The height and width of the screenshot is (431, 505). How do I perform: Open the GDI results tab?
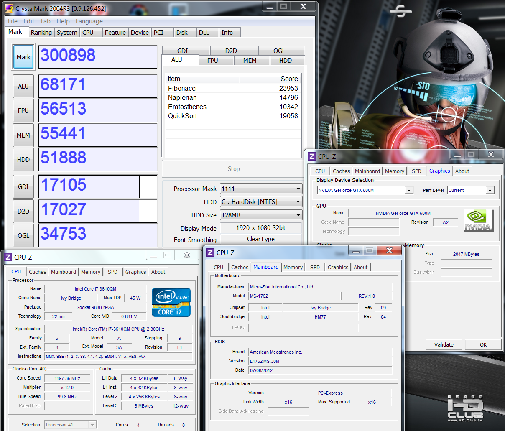point(186,51)
